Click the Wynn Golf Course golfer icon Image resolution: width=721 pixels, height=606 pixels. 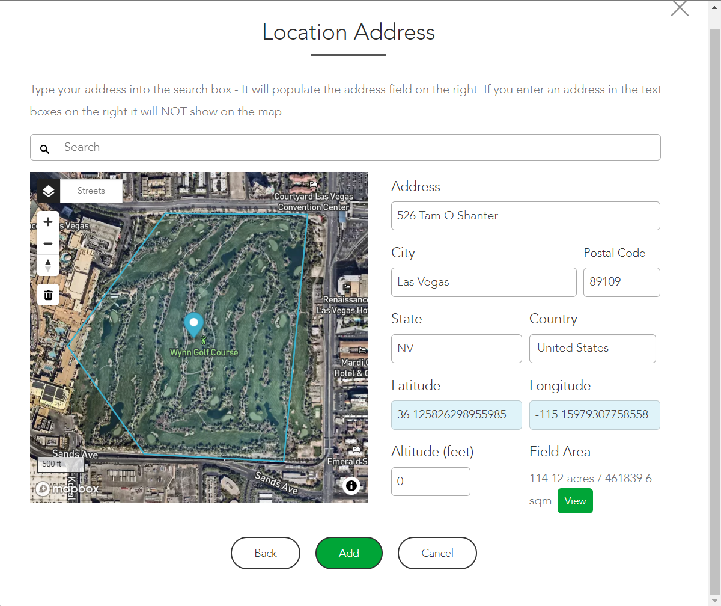pyautogui.click(x=204, y=340)
